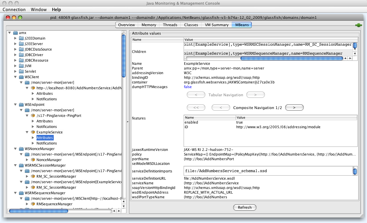Switch to the VM Summary tab
This screenshot has height=223, width=367.
tap(217, 25)
